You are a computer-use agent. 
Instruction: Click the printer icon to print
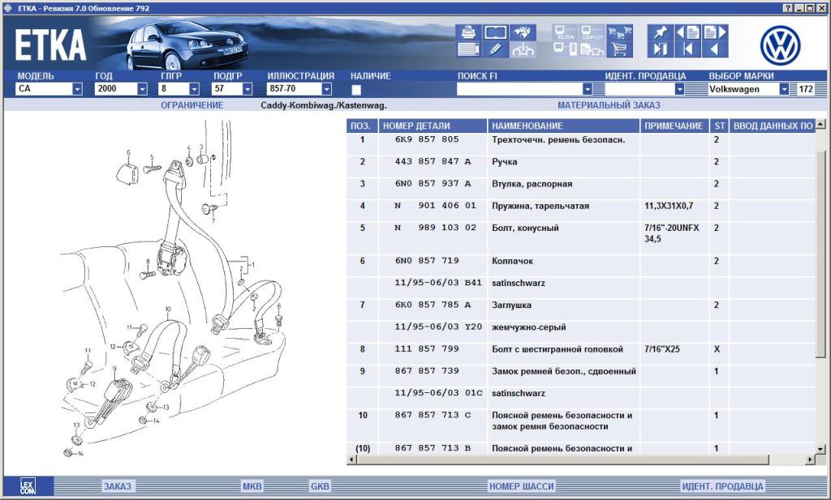[468, 32]
